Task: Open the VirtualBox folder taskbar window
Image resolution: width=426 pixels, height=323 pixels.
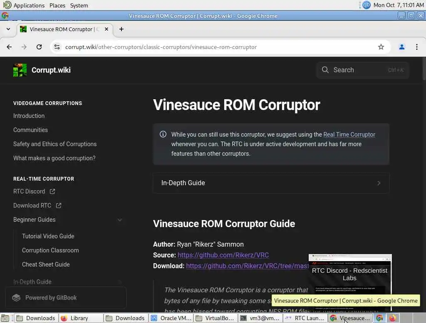Action: (x=216, y=318)
